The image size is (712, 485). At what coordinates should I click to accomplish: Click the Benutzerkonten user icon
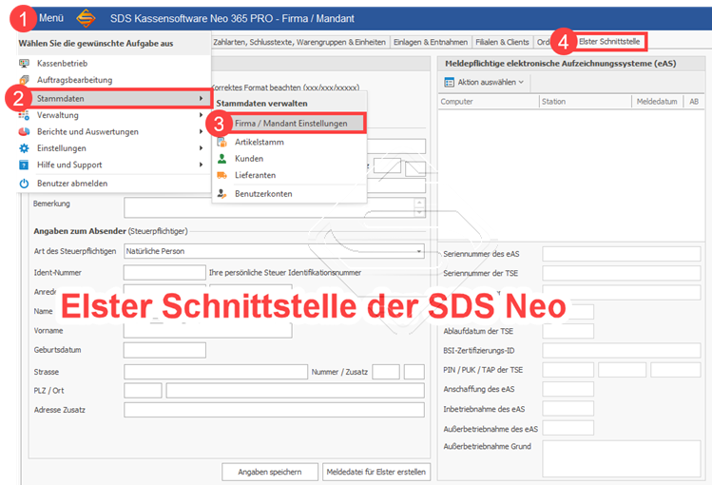click(222, 194)
